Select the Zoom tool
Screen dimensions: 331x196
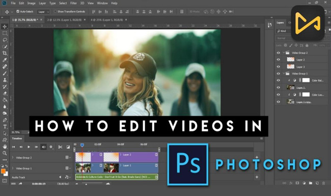[x=5, y=153]
